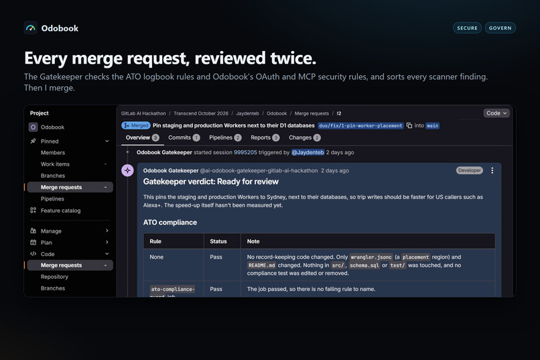Open the duo/fix/1-pin-worker-placement branch link
Image resolution: width=540 pixels, height=360 pixels.
point(360,126)
